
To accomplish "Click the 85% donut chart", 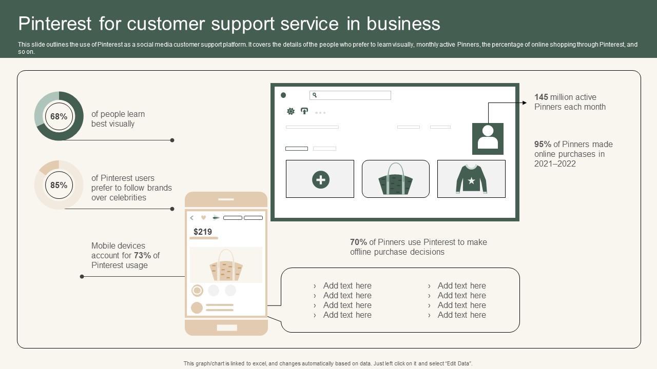I will point(59,185).
